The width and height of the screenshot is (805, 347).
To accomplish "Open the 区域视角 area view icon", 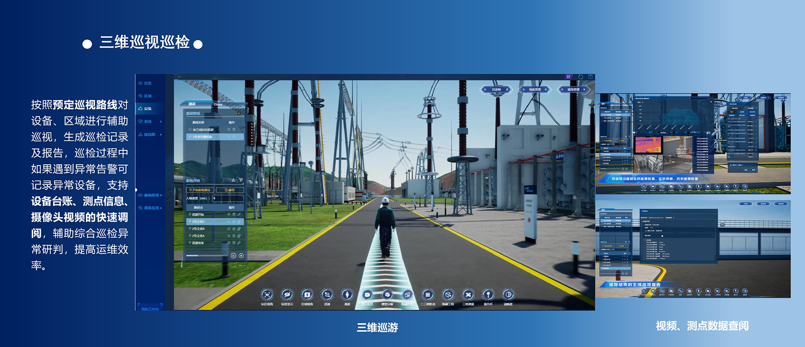I will 307,295.
